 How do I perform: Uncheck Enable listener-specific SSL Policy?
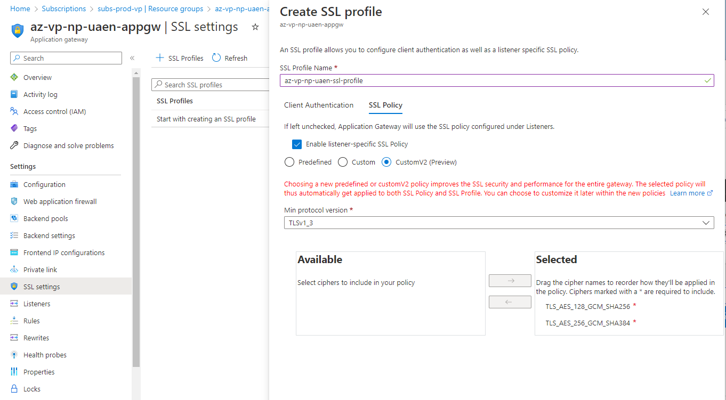(297, 144)
